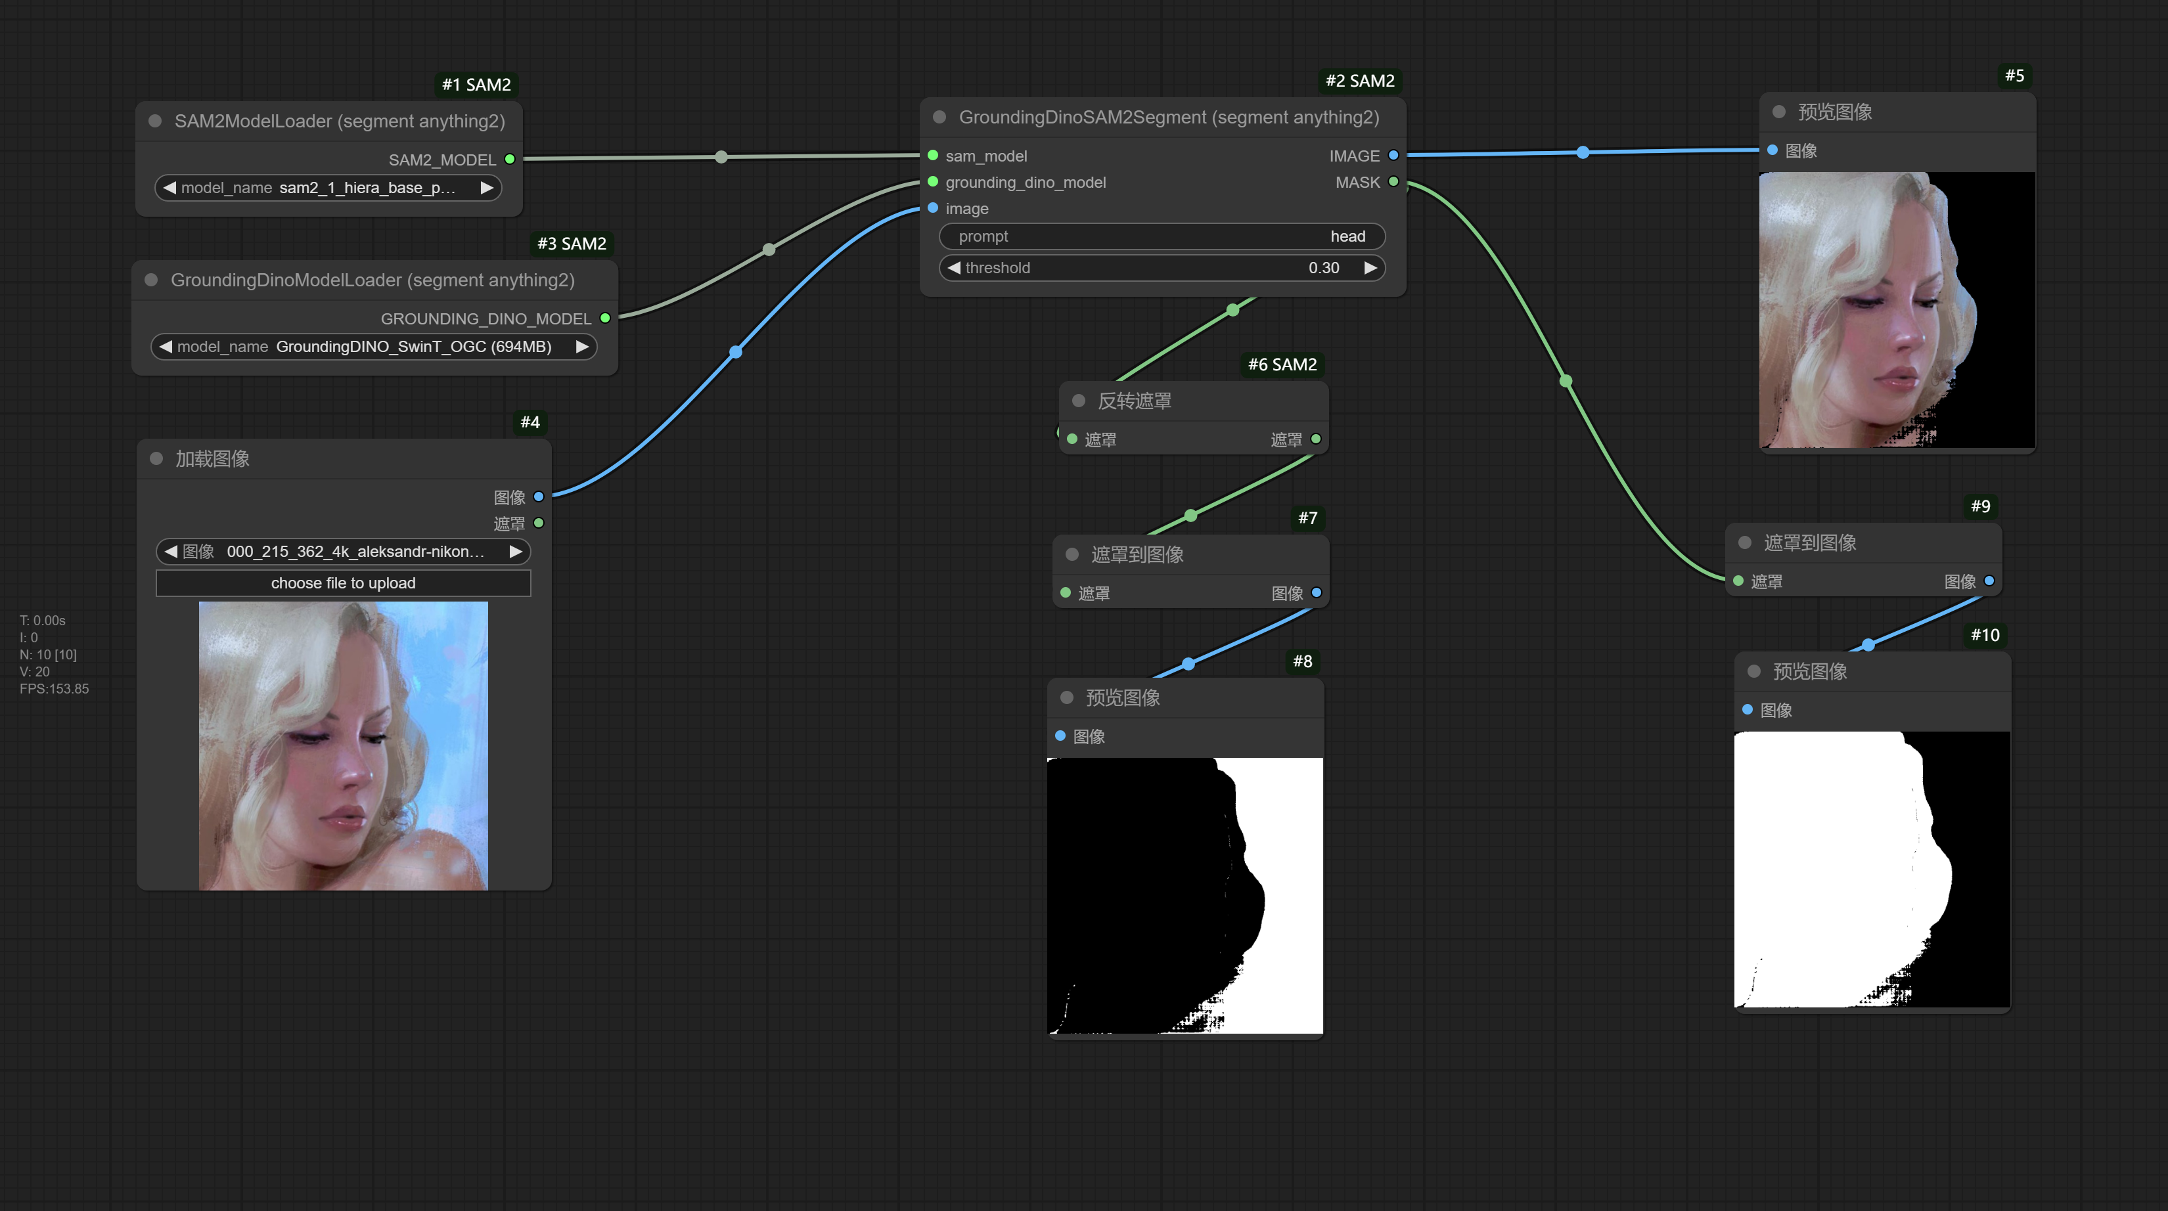This screenshot has width=2168, height=1211.
Task: Select next GroundingDINO model with right arrow
Action: click(x=581, y=347)
